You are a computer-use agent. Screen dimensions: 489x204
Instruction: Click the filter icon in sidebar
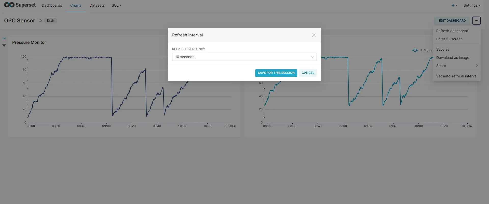4,45
